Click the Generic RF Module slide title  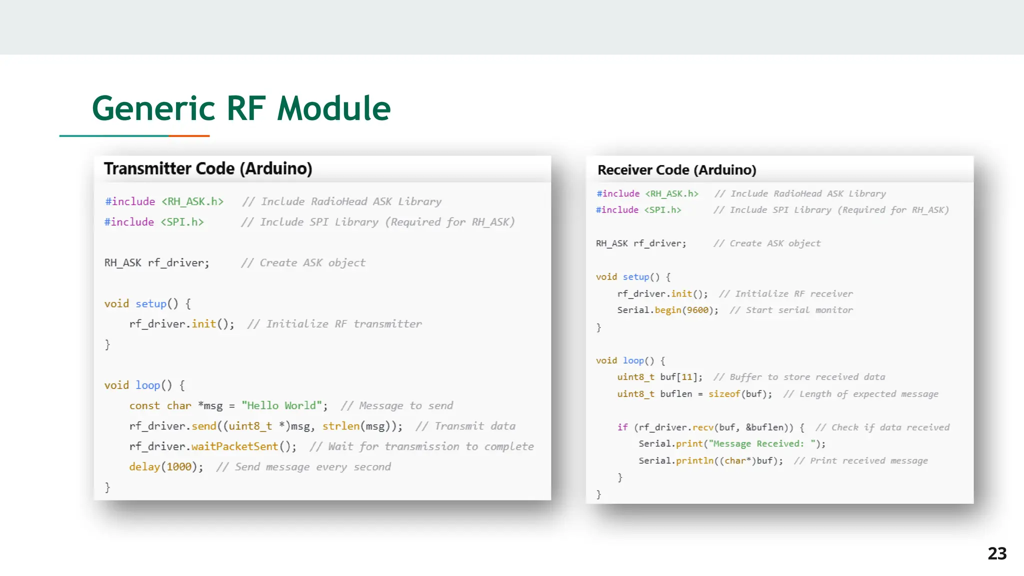[241, 108]
